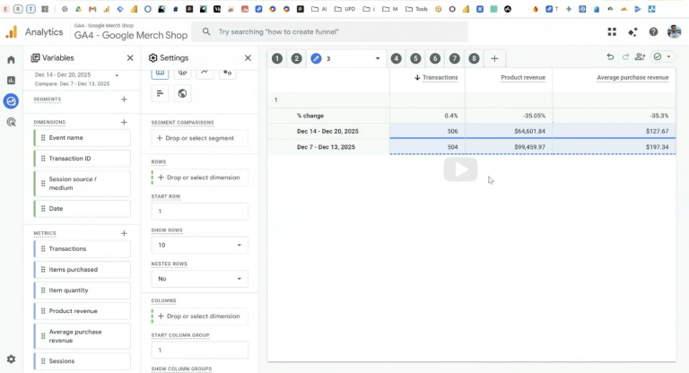Open Analytics Home from sidebar
The height and width of the screenshot is (373, 689).
click(x=11, y=59)
